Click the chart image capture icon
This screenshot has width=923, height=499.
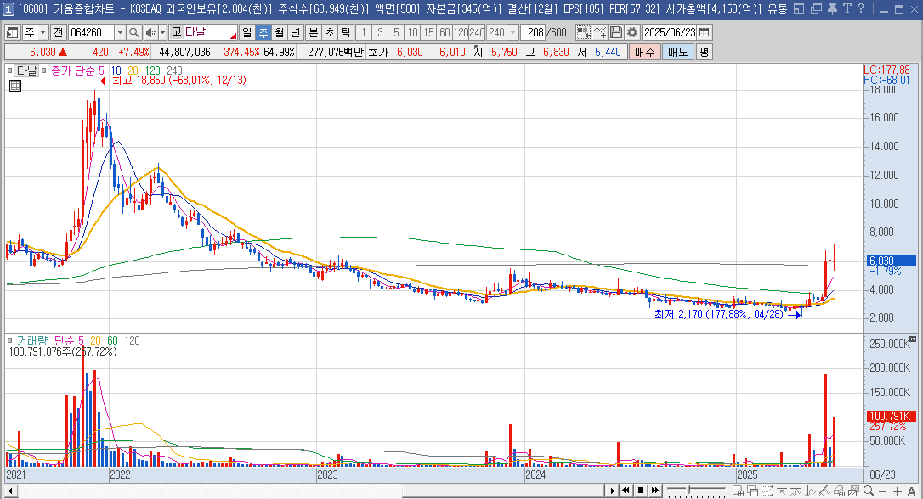(x=854, y=491)
